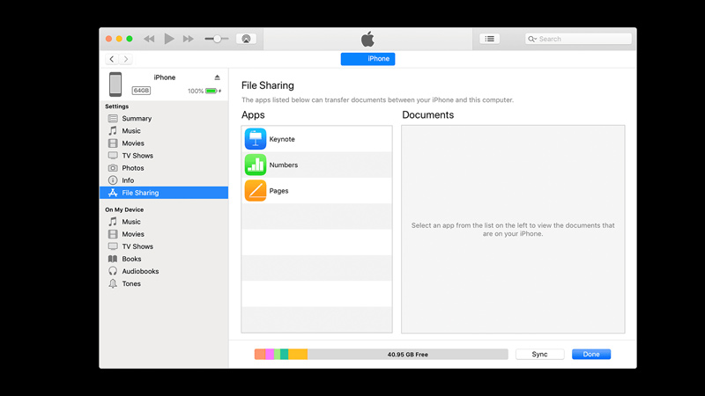Click the Documents list pane

click(513, 230)
